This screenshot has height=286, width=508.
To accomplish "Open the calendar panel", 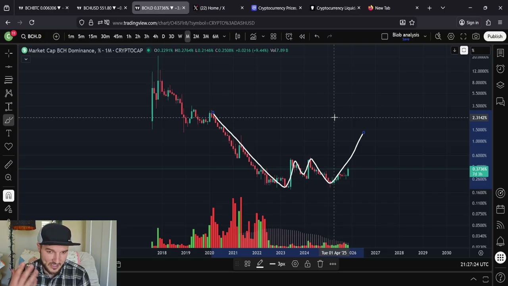I will (500, 209).
